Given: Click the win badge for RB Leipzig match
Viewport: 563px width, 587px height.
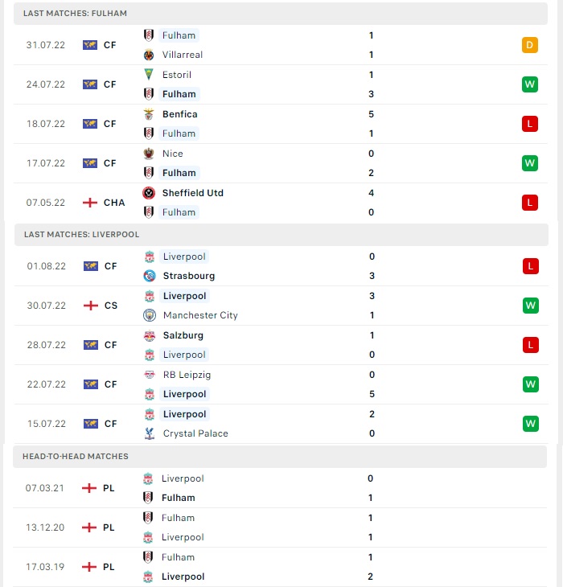Looking at the screenshot, I should pyautogui.click(x=531, y=384).
